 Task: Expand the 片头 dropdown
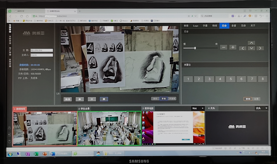click(266, 108)
